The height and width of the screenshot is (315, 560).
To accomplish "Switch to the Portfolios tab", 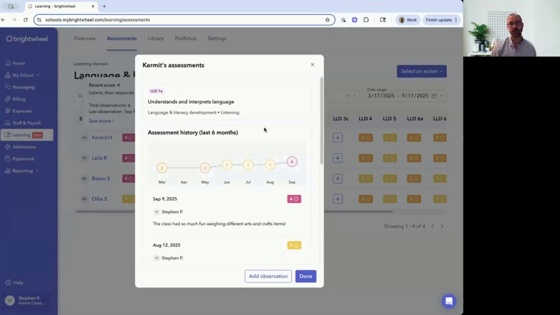I will [x=185, y=38].
